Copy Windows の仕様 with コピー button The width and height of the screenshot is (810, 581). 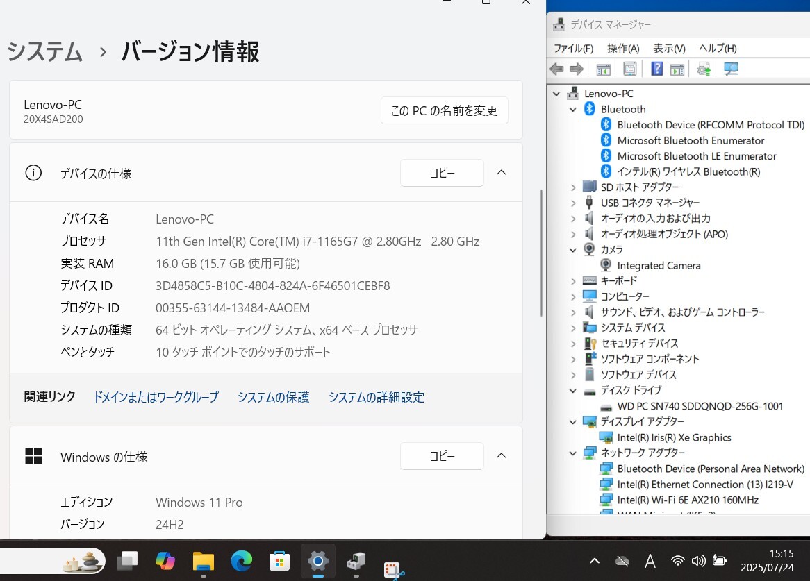click(x=443, y=455)
